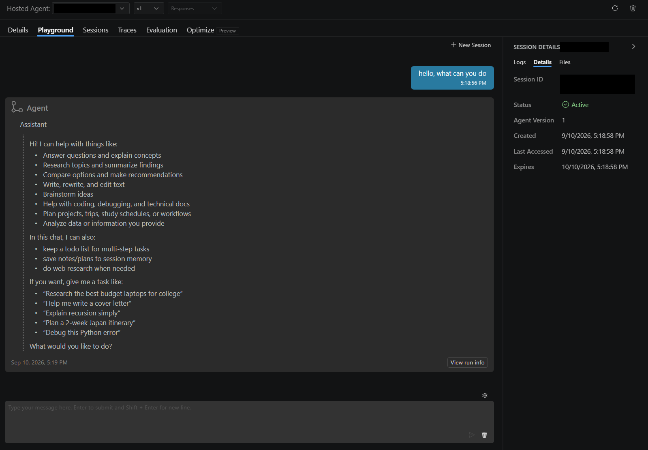Click the View run info button
Screen dimensions: 648x450
467,362
